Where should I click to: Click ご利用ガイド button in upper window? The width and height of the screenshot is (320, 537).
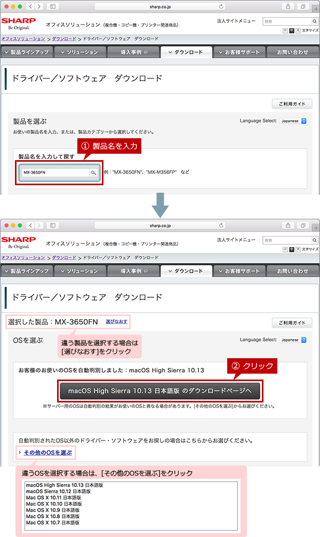(x=292, y=104)
